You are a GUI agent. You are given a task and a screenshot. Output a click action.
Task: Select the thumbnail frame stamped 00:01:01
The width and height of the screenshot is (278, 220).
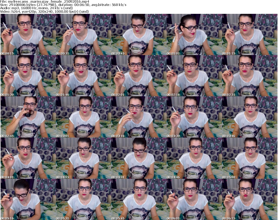click(194, 34)
